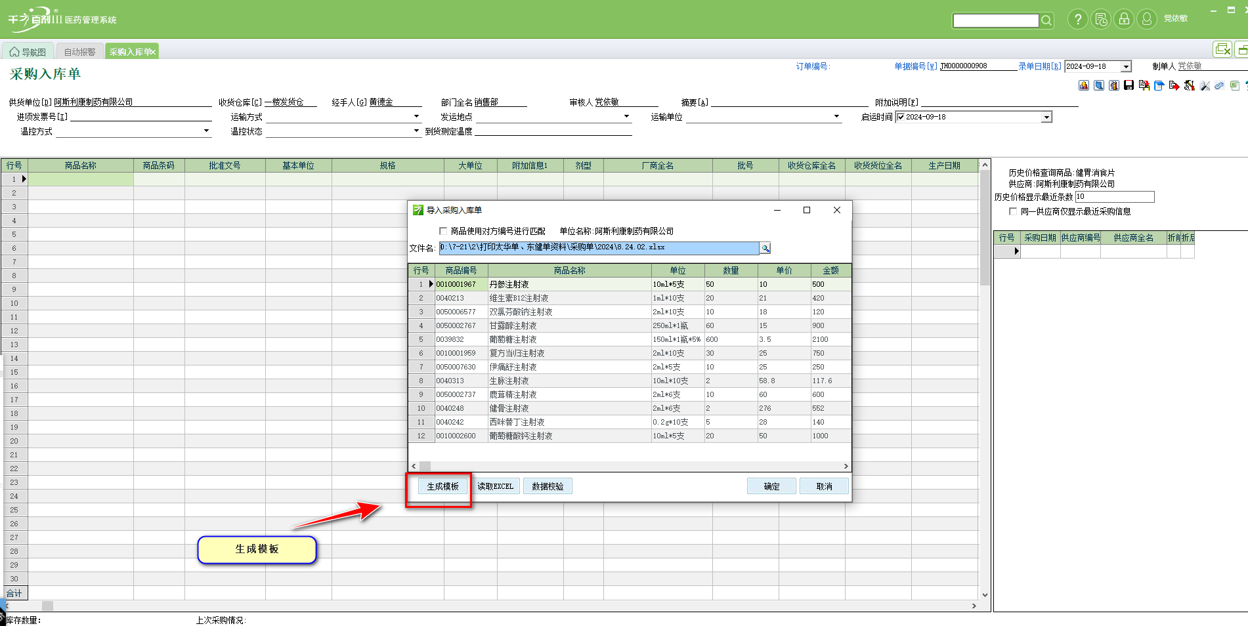Click the 生成模板 button
Screen dimensions: 1248x626
[443, 486]
